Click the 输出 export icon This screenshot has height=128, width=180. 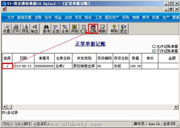tap(34, 29)
